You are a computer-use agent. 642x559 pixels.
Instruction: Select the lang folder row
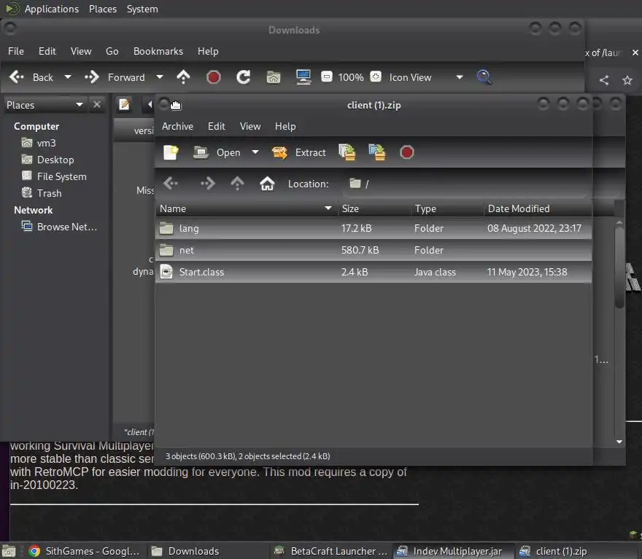coord(374,228)
